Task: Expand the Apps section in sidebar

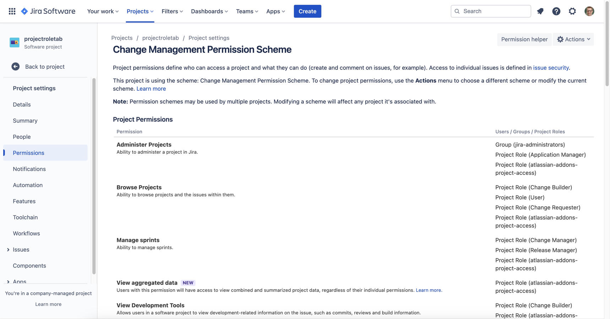Action: (x=8, y=282)
